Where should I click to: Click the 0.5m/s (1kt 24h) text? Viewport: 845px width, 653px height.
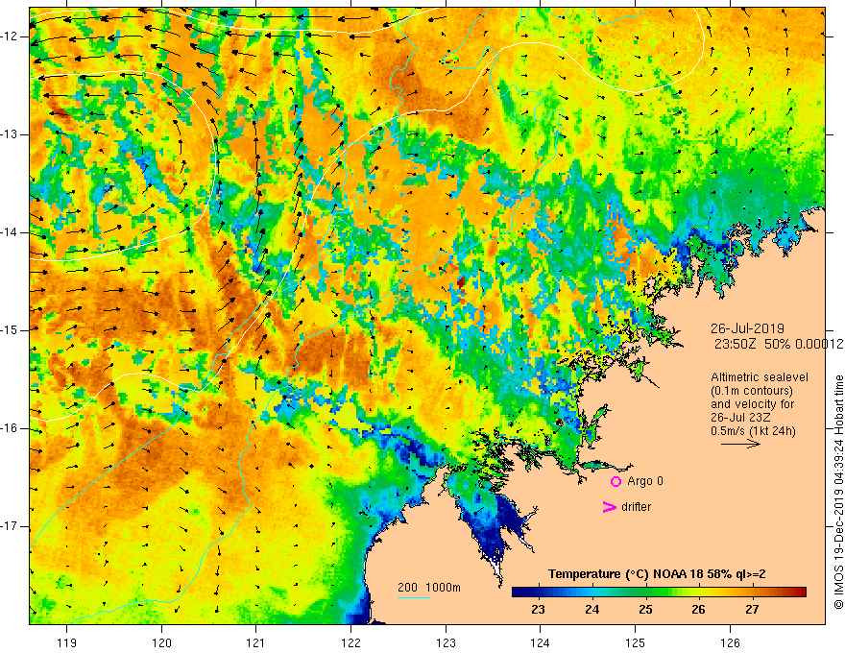click(753, 431)
